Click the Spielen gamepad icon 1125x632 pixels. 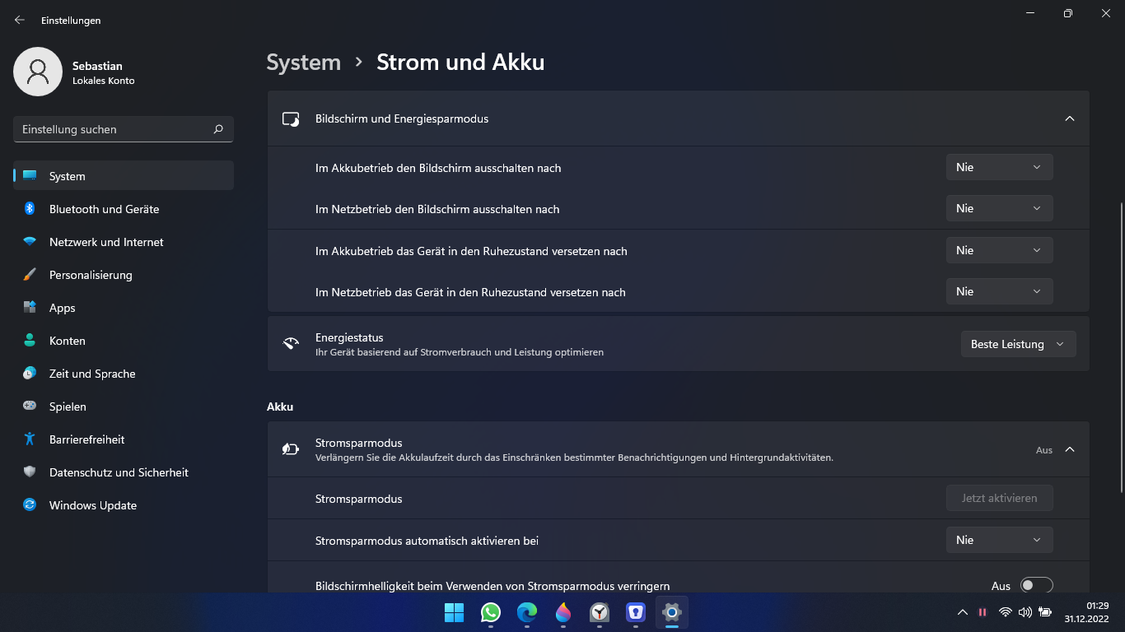(30, 407)
